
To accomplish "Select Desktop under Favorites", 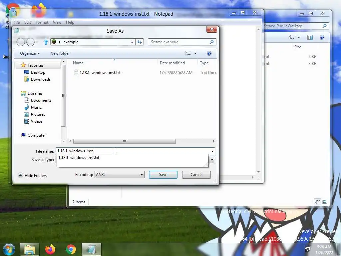I will pyautogui.click(x=38, y=72).
